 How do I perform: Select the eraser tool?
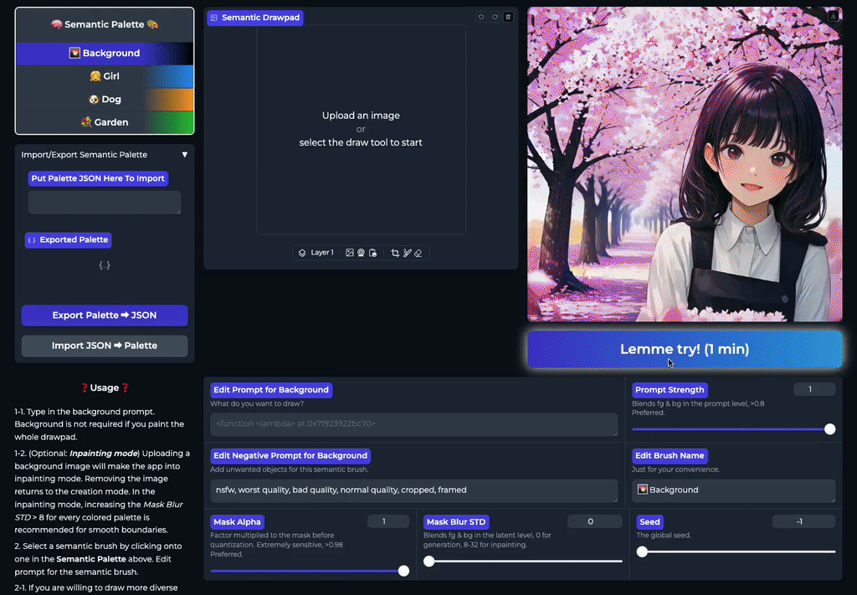click(418, 253)
